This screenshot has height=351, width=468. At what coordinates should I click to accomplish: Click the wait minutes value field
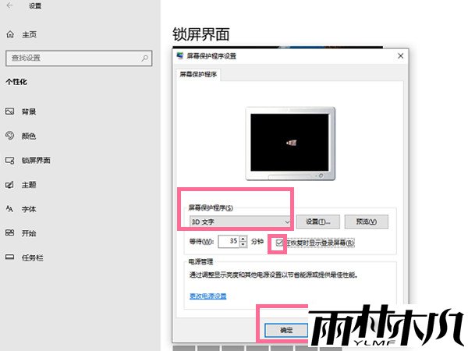[229, 241]
